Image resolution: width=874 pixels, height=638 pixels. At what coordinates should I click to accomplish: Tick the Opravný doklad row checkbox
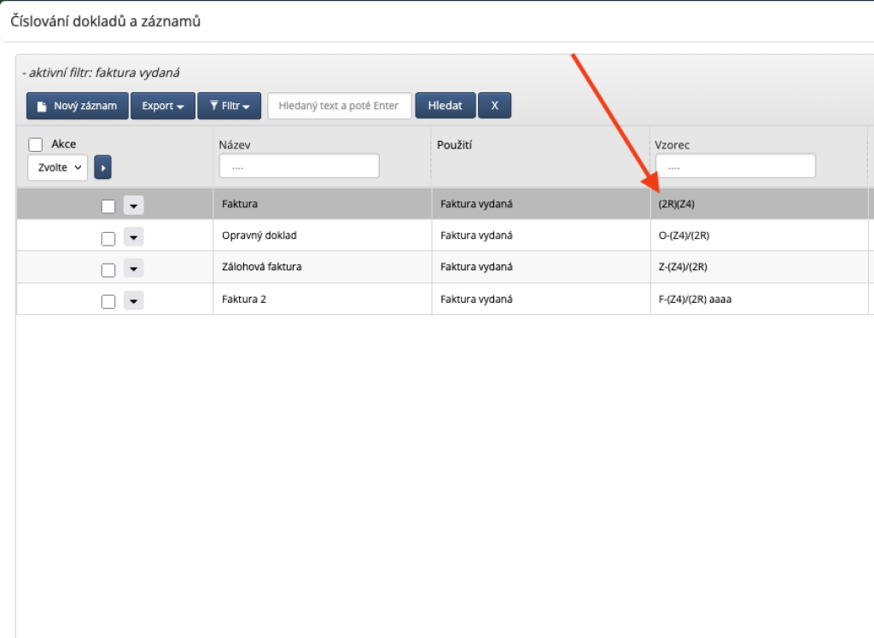108,238
